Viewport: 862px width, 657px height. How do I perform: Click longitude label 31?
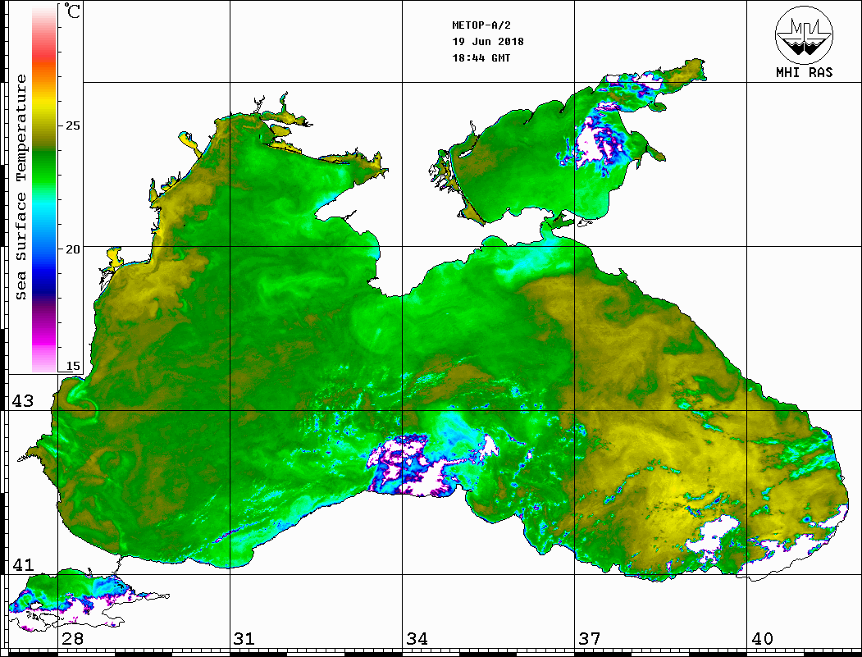coord(244,639)
